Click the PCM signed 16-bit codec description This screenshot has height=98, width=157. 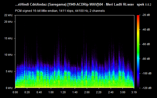click(x=60, y=11)
